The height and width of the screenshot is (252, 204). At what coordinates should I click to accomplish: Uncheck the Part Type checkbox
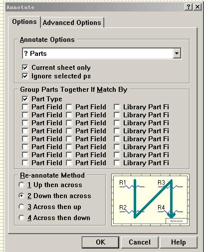pyautogui.click(x=25, y=99)
